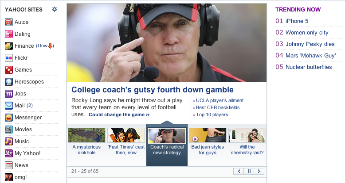Image resolution: width=345 pixels, height=183 pixels.
Task: Open Yahoo Sites settings gear
Action: 55,9
